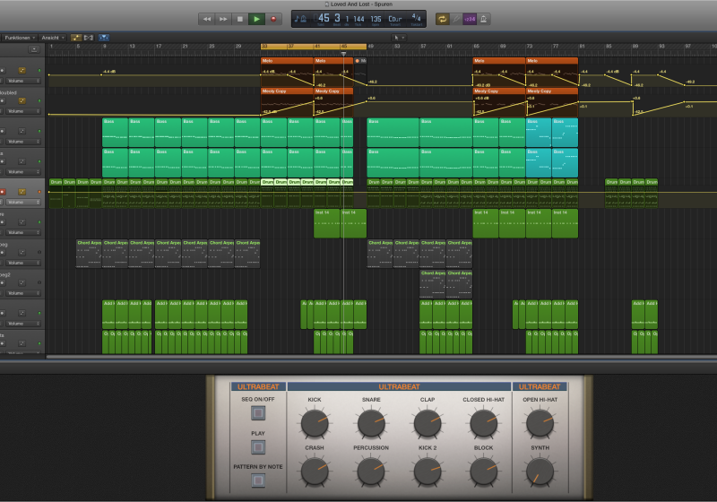
Task: Click the blue snap button in toolbar
Action: click(x=104, y=38)
